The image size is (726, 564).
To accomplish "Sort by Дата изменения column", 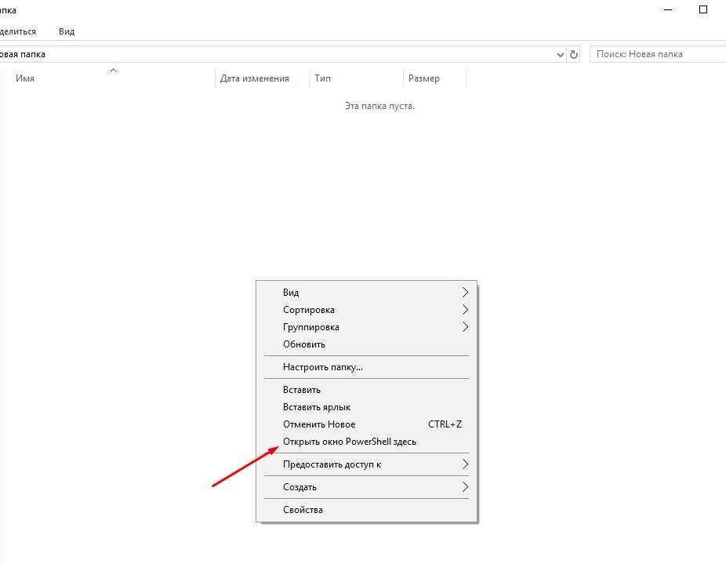I will click(254, 78).
